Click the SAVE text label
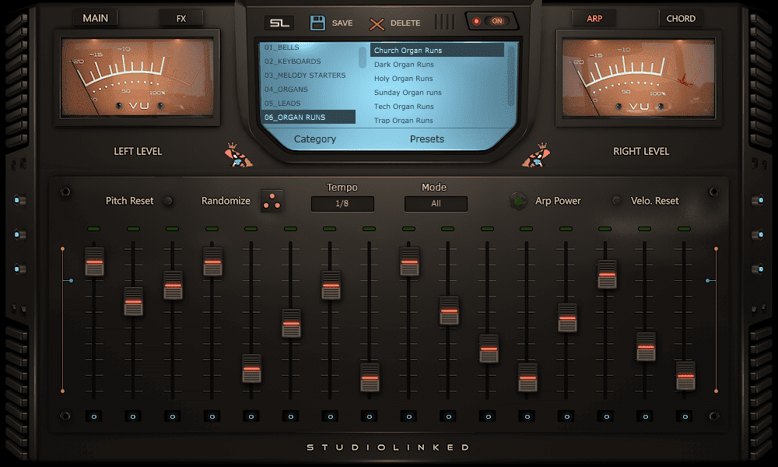This screenshot has height=467, width=778. [342, 23]
